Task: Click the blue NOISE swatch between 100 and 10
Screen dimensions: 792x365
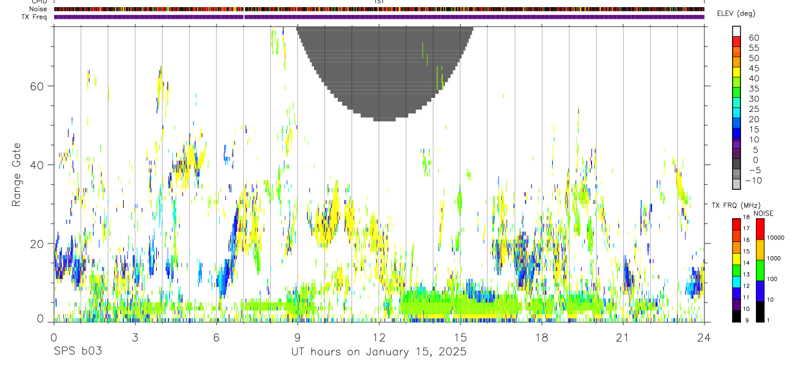Action: [x=760, y=290]
